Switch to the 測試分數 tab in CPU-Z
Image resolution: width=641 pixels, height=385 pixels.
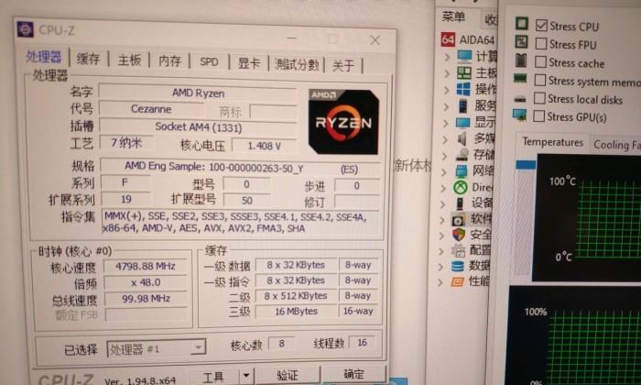298,64
